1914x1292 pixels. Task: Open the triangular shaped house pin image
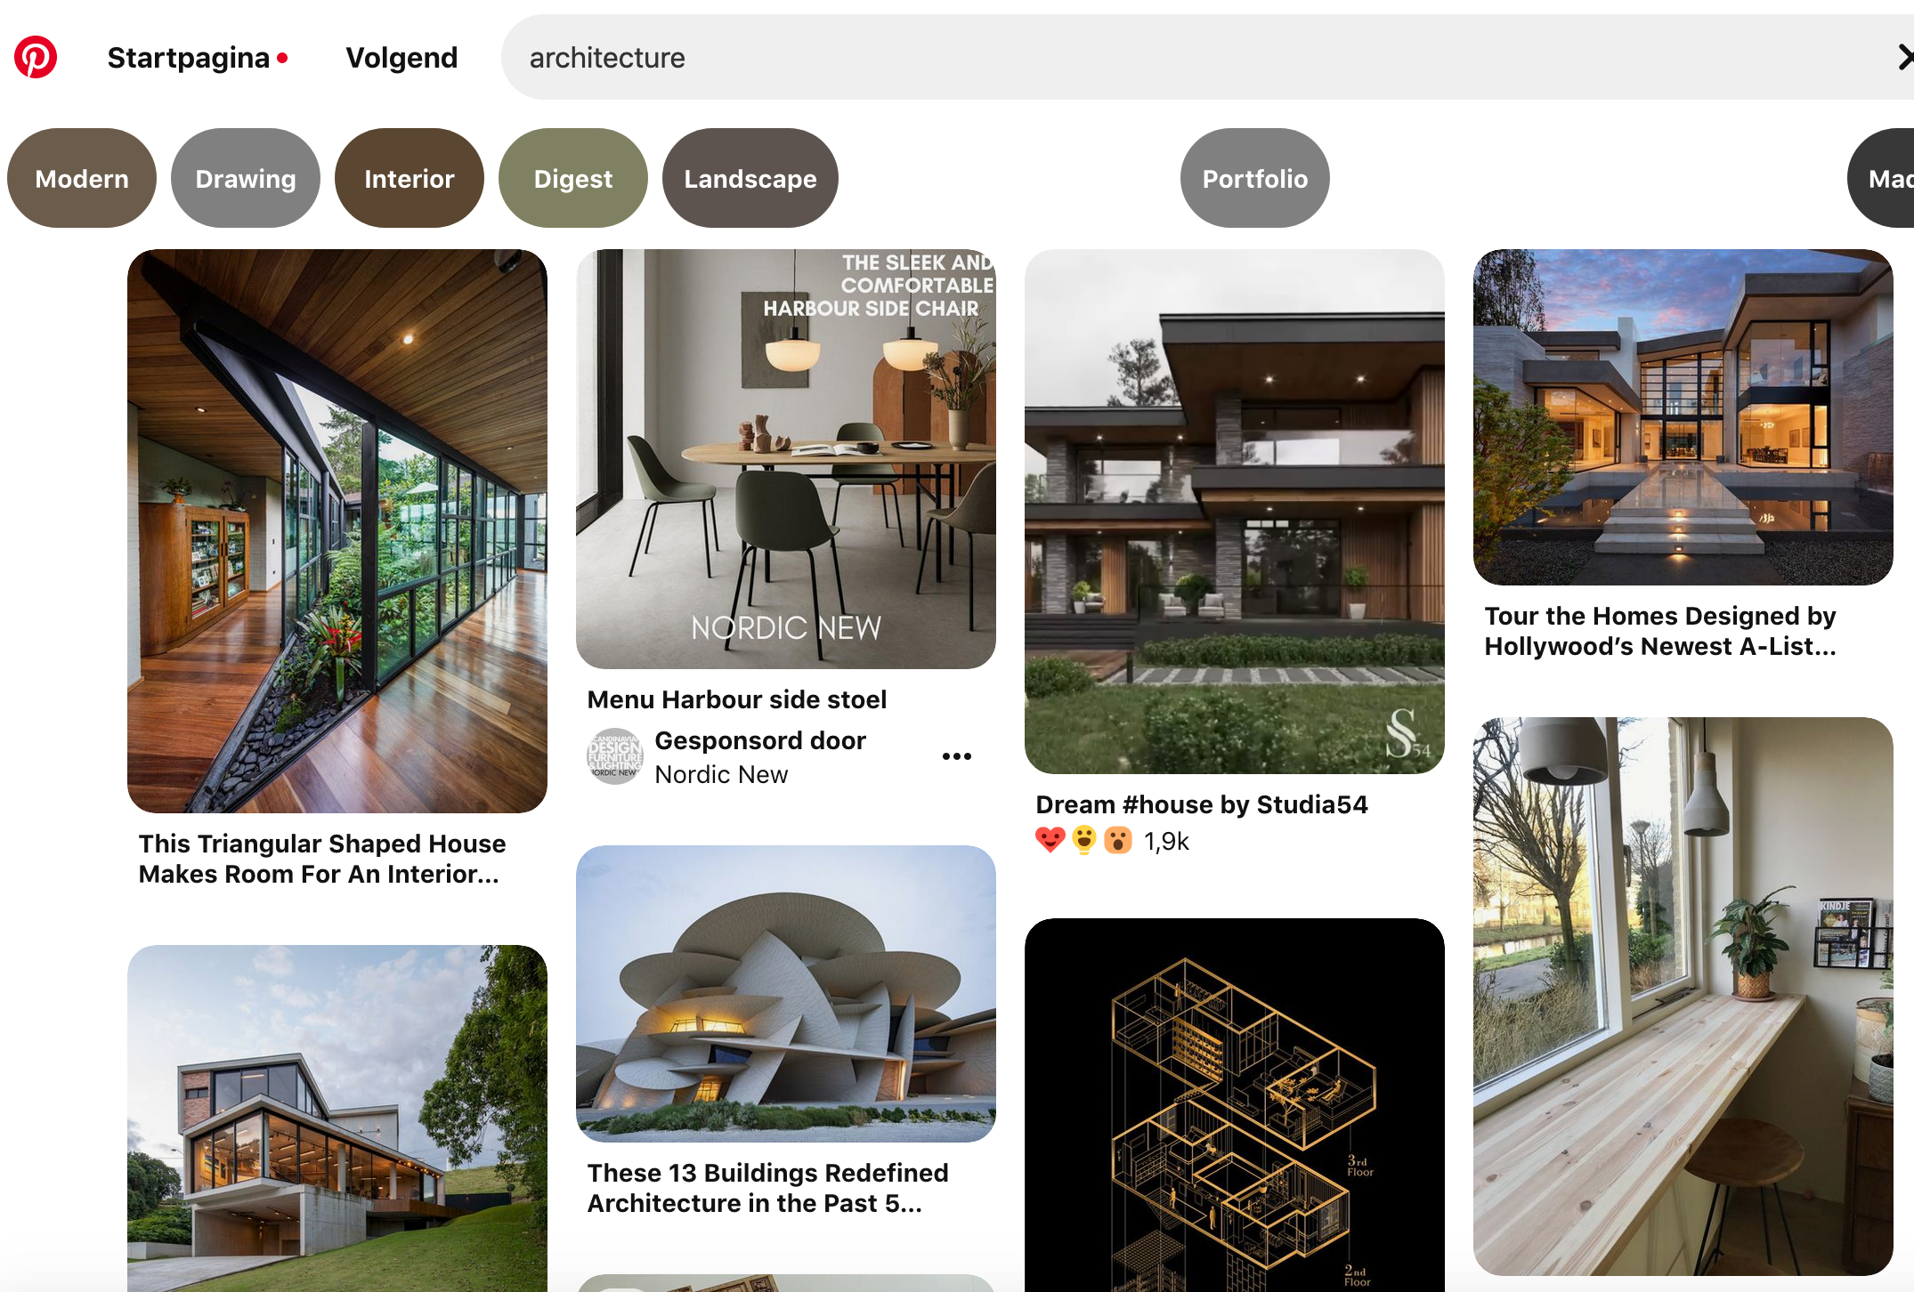(337, 530)
